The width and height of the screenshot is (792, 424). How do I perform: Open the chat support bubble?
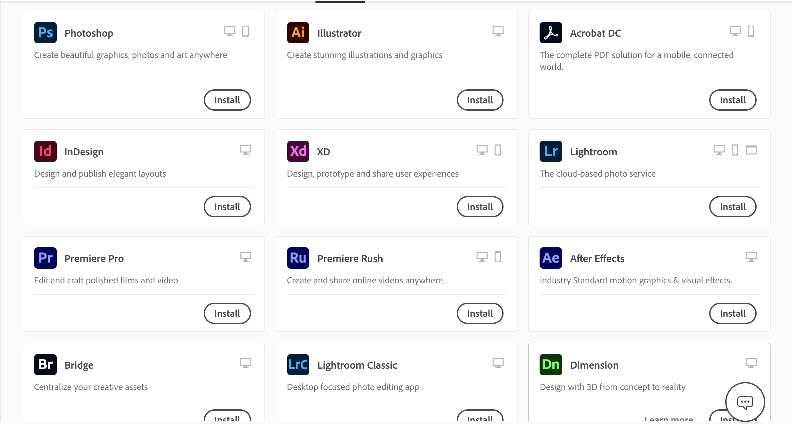[x=745, y=402]
